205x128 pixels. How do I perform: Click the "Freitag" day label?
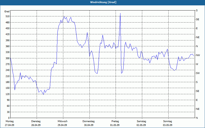click(115, 121)
